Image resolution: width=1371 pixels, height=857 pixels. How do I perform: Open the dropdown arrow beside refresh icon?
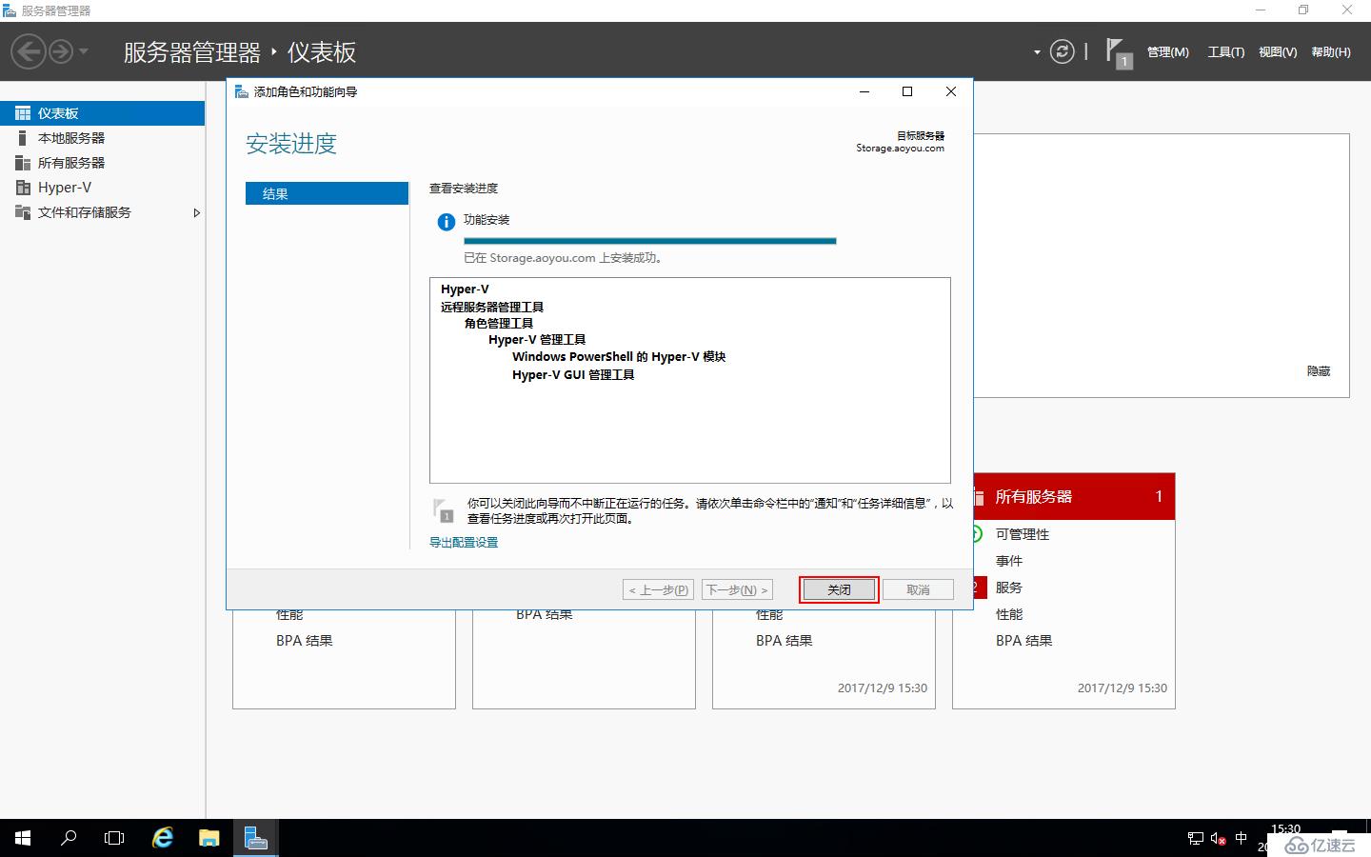pos(1037,52)
